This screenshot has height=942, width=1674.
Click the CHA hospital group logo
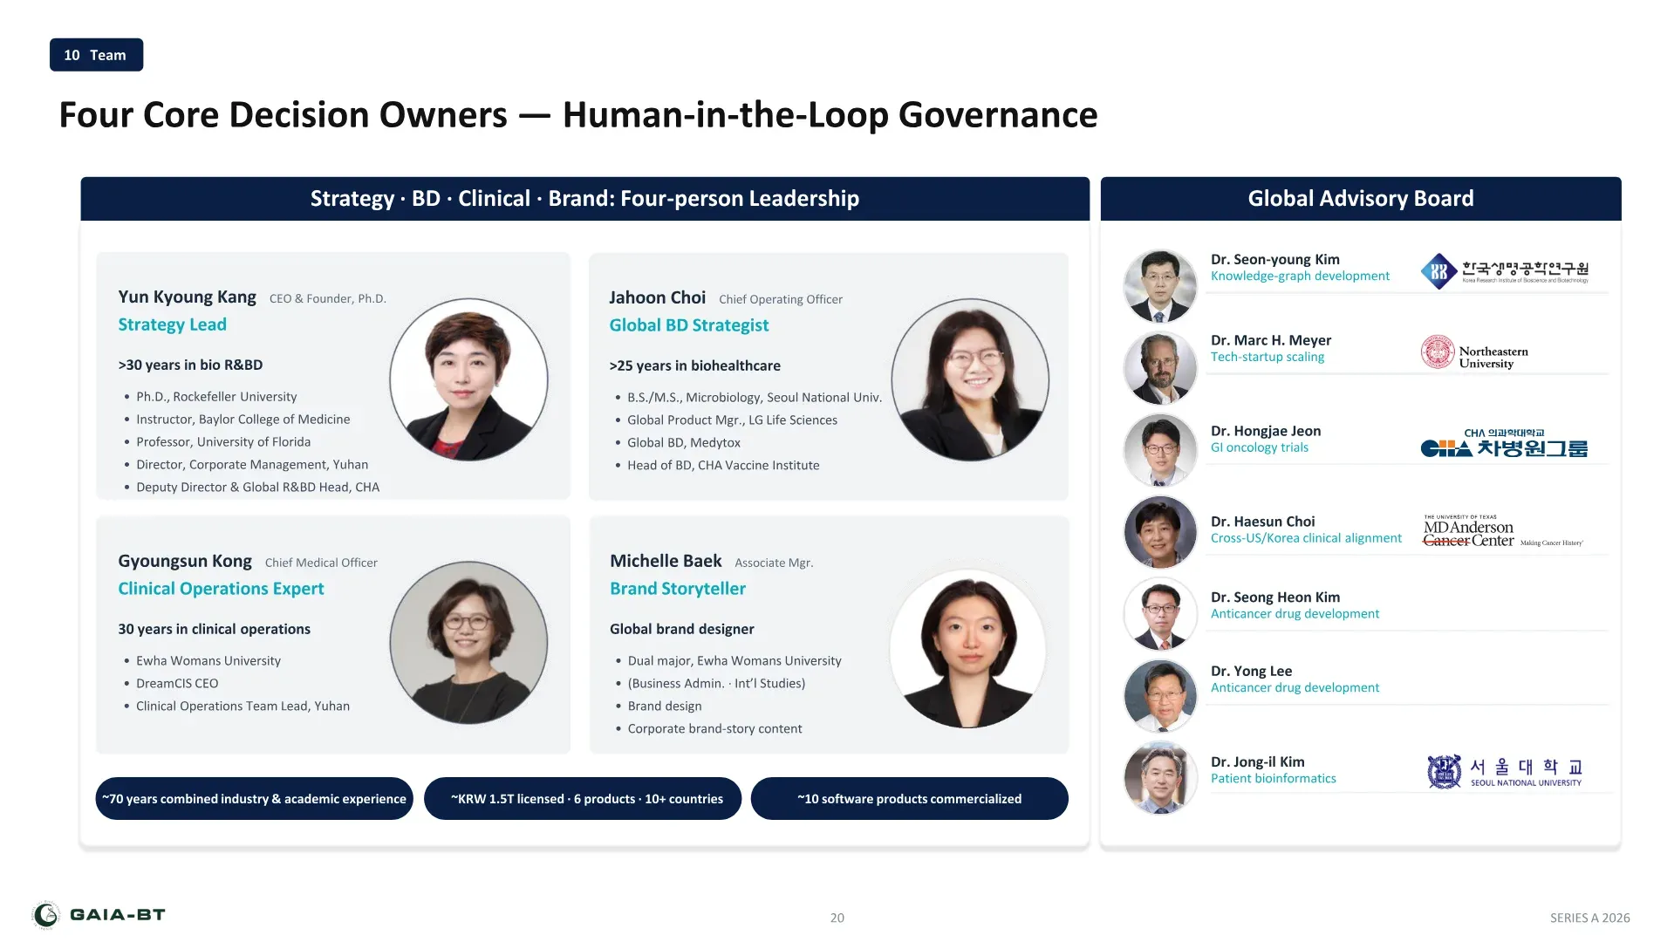tap(1504, 443)
